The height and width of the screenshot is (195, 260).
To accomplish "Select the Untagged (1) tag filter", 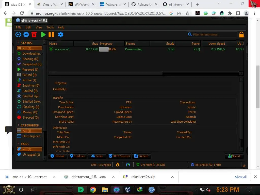I will pyautogui.click(x=29, y=155).
